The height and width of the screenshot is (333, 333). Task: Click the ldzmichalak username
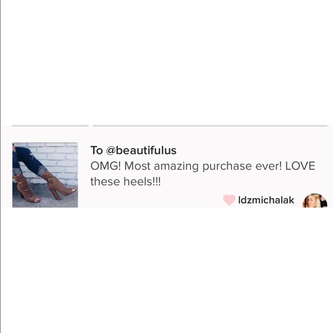click(266, 200)
